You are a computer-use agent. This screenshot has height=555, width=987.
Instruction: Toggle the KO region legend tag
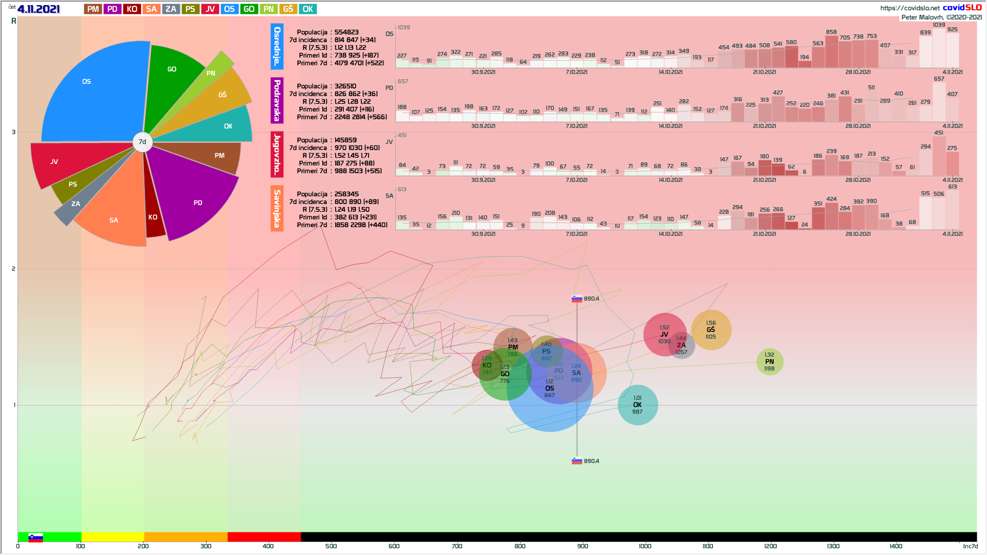point(132,9)
